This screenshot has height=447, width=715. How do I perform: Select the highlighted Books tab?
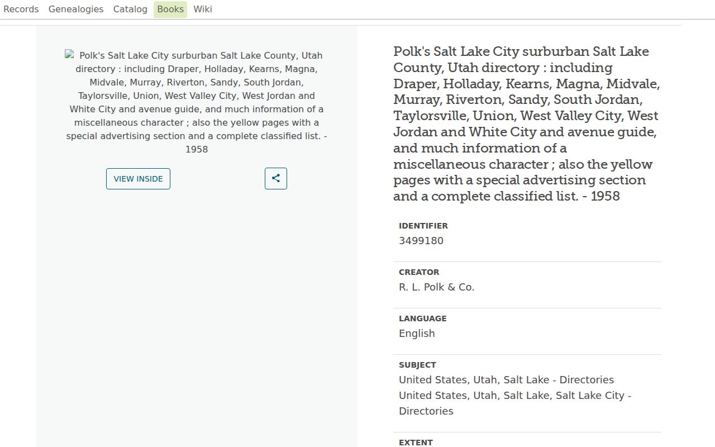click(x=170, y=9)
